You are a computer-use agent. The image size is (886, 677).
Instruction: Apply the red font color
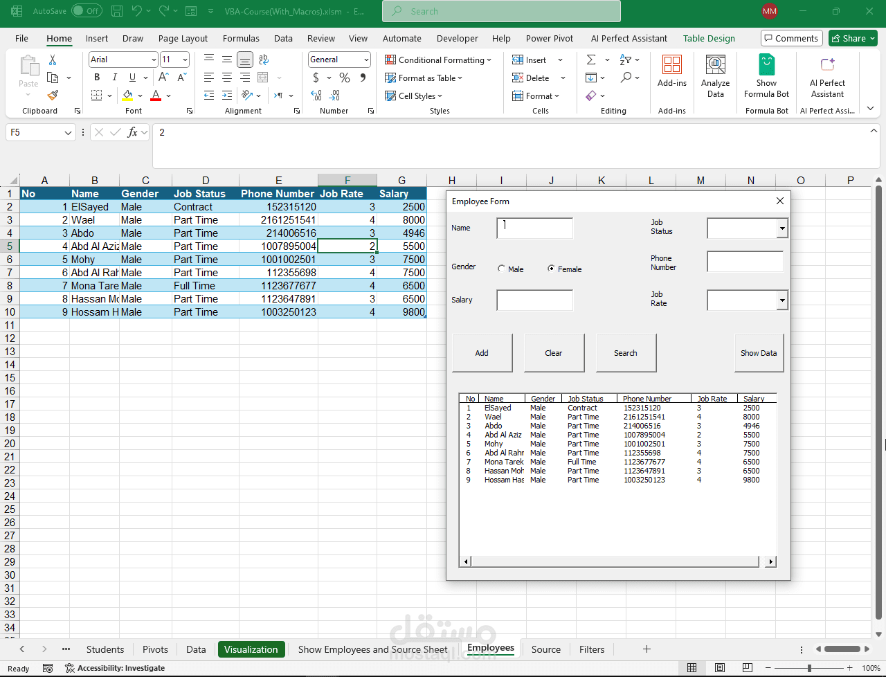click(156, 96)
